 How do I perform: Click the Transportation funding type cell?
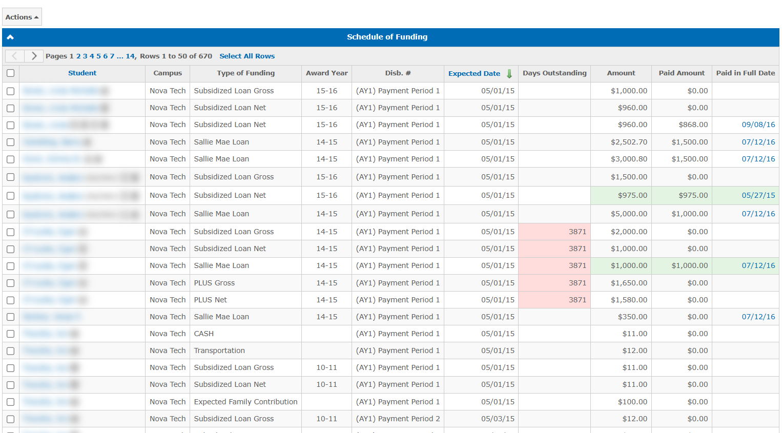(245, 350)
